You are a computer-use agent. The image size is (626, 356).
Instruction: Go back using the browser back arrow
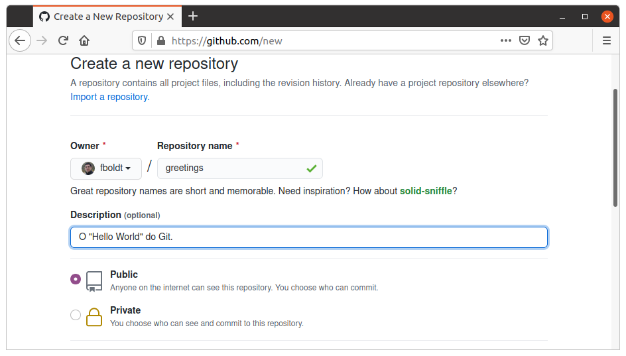point(20,40)
